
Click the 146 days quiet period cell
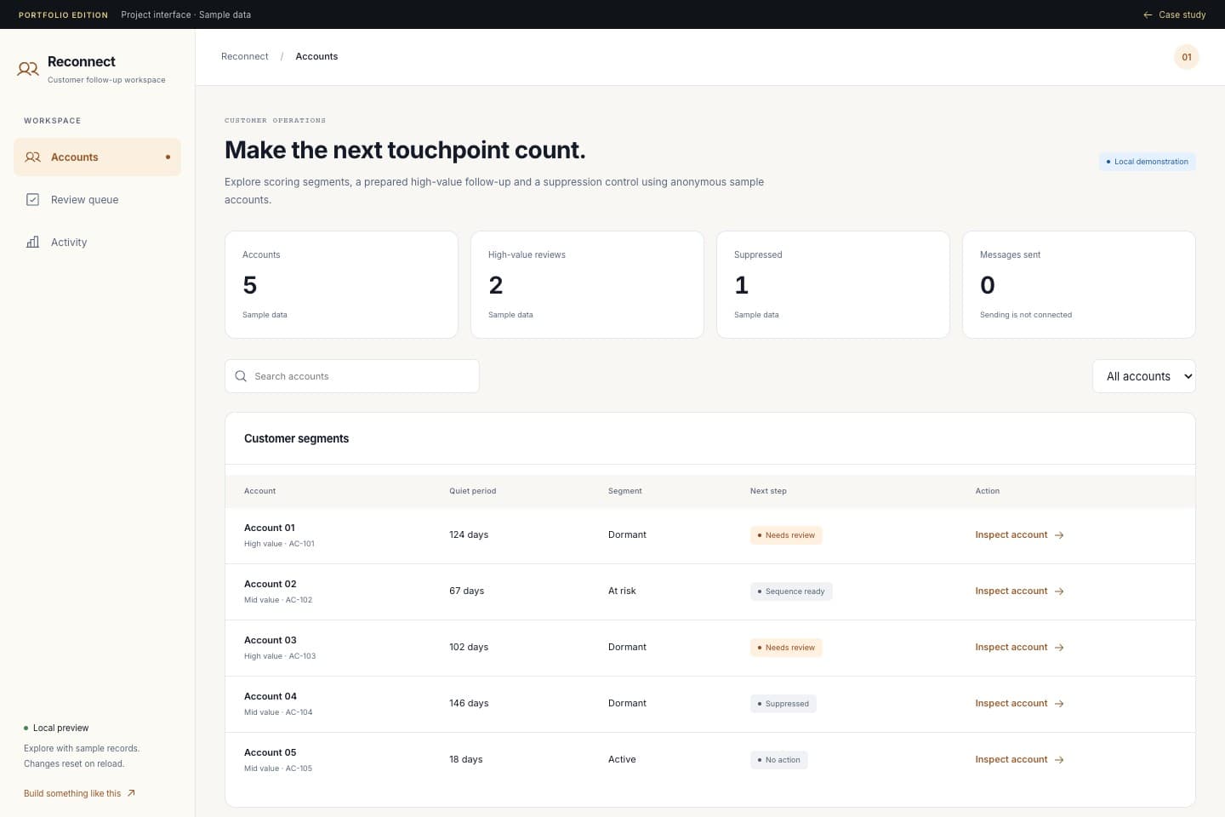click(x=469, y=704)
